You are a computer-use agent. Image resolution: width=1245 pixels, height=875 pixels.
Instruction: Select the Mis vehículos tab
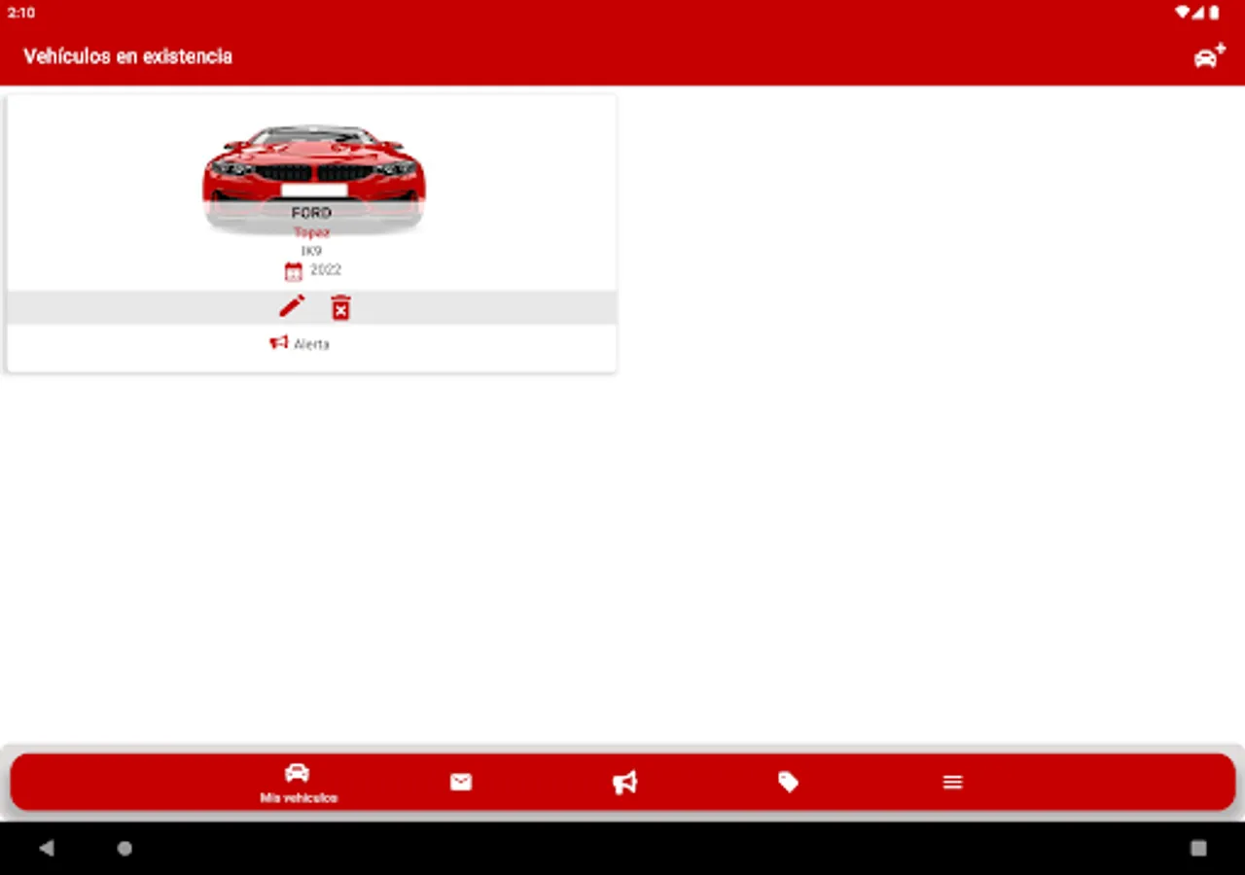click(x=298, y=783)
